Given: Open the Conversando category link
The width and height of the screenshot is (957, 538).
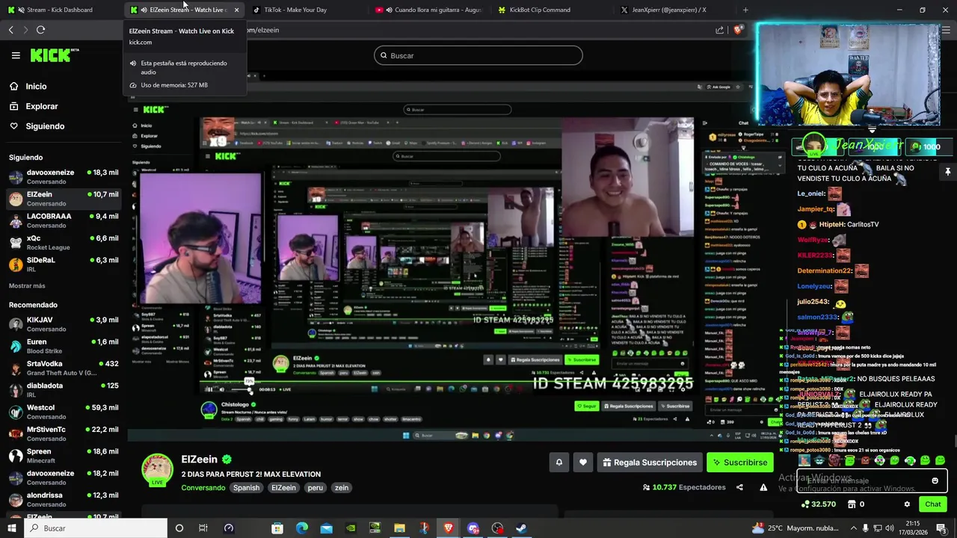Looking at the screenshot, I should click(x=203, y=488).
